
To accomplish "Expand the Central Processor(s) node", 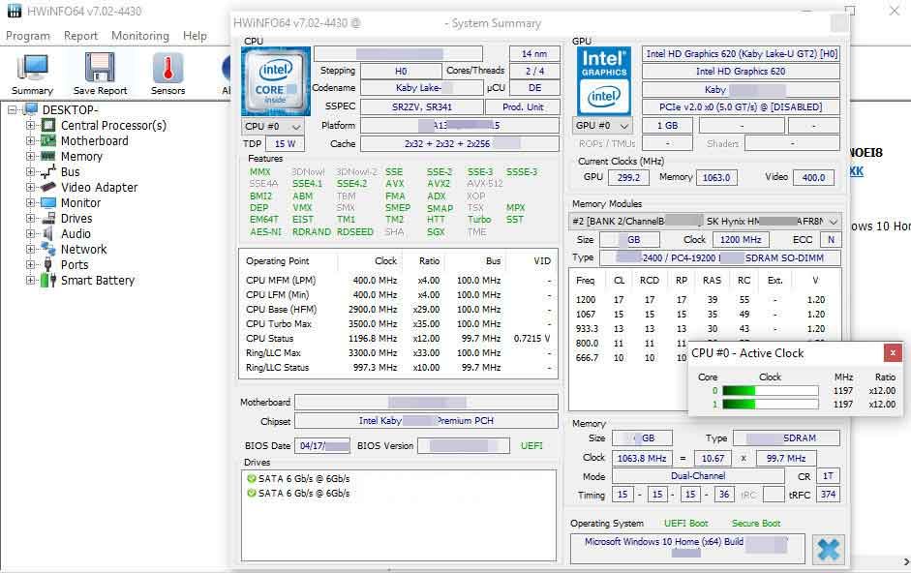I will (30, 125).
